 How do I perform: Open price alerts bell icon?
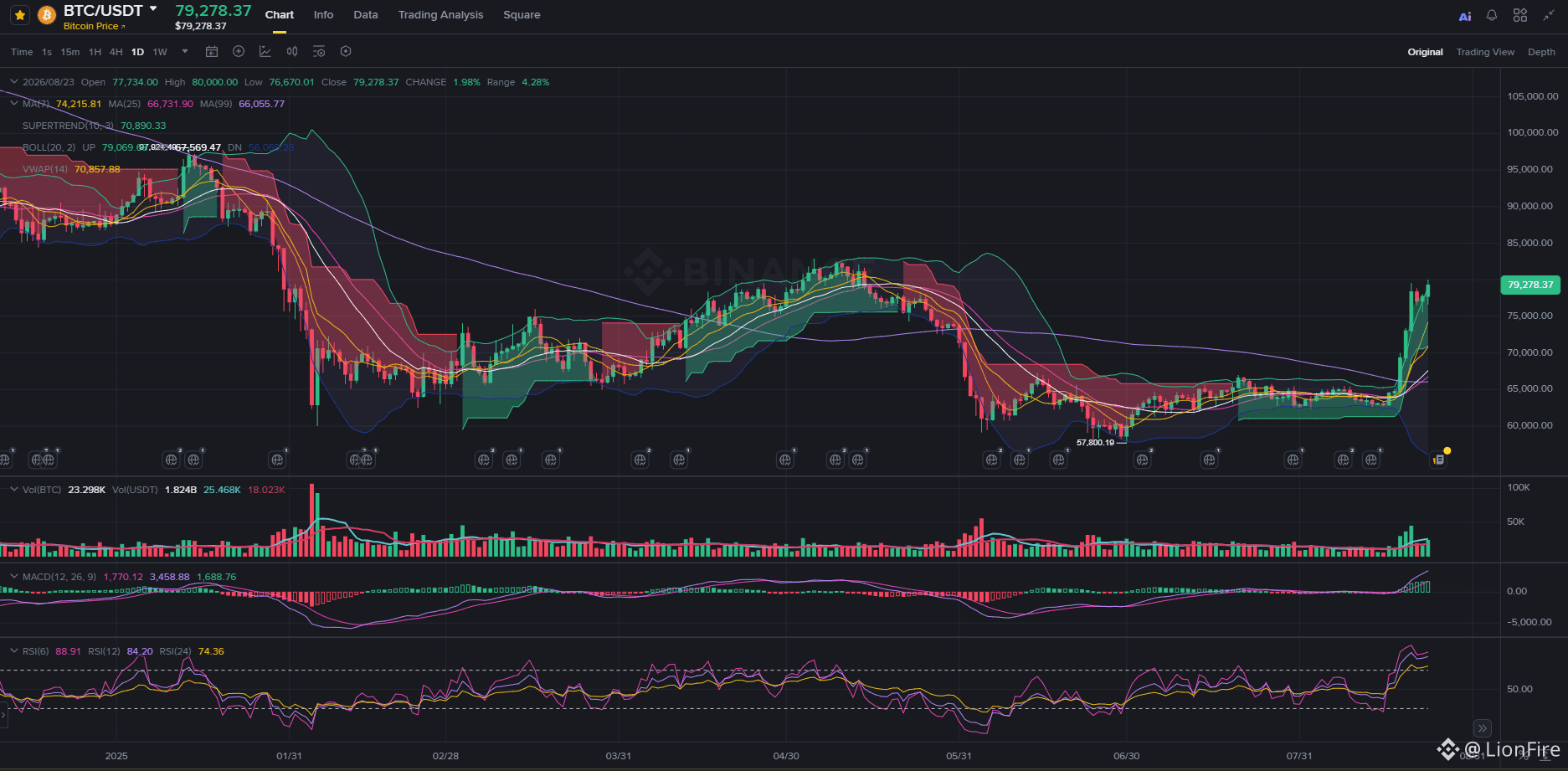tap(1492, 15)
